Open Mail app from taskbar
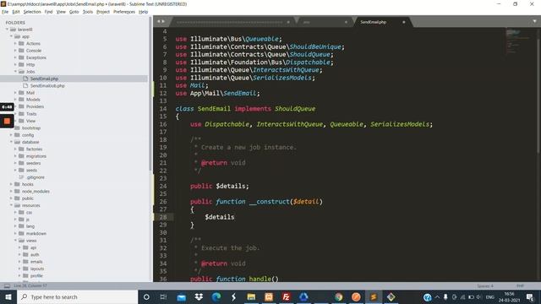Viewport: 541px width, 304px height. (x=181, y=297)
